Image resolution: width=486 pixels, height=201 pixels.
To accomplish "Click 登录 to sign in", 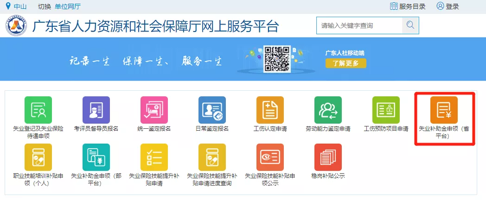I will tap(452, 6).
